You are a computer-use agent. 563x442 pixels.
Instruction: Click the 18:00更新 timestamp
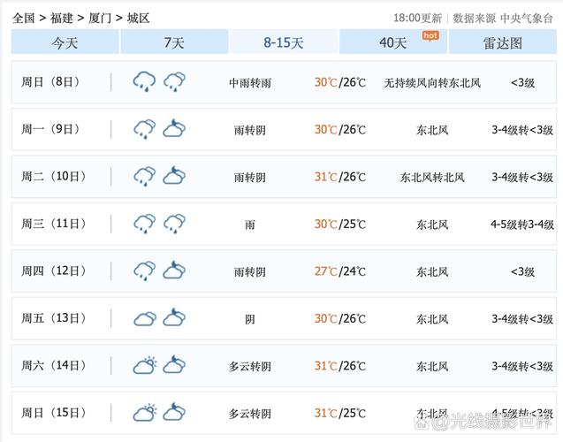click(417, 18)
